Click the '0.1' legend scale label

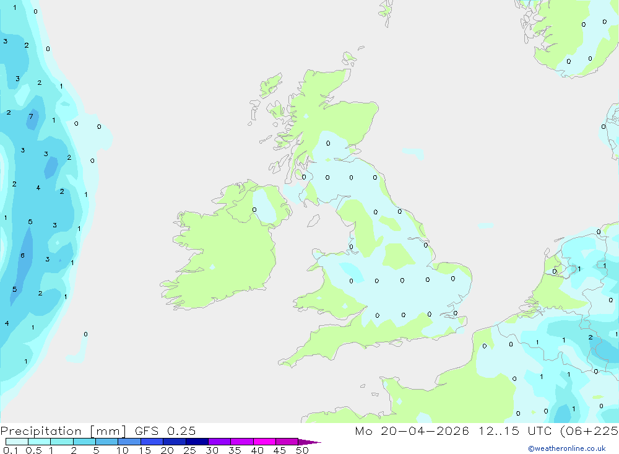pyautogui.click(x=11, y=450)
